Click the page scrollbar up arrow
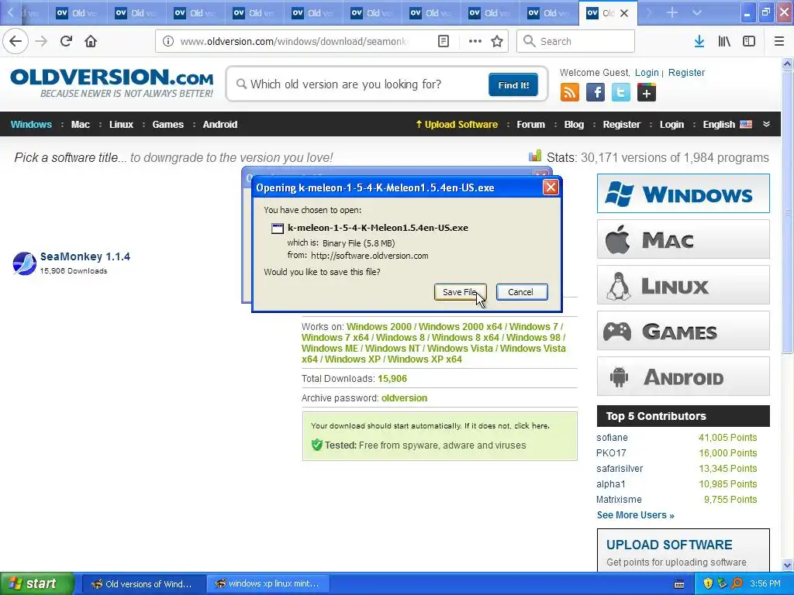Screen dimensions: 794x595 pos(788,64)
